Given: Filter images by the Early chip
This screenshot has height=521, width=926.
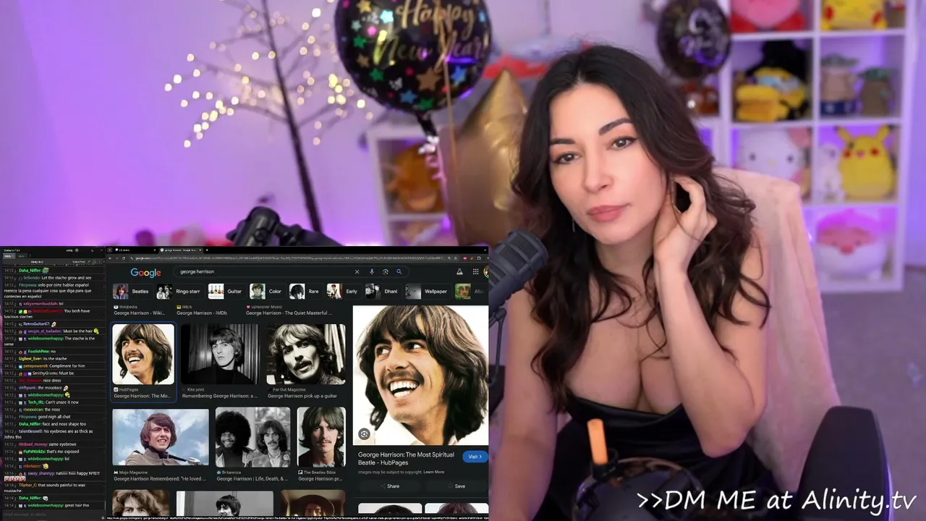Looking at the screenshot, I should click(x=343, y=292).
